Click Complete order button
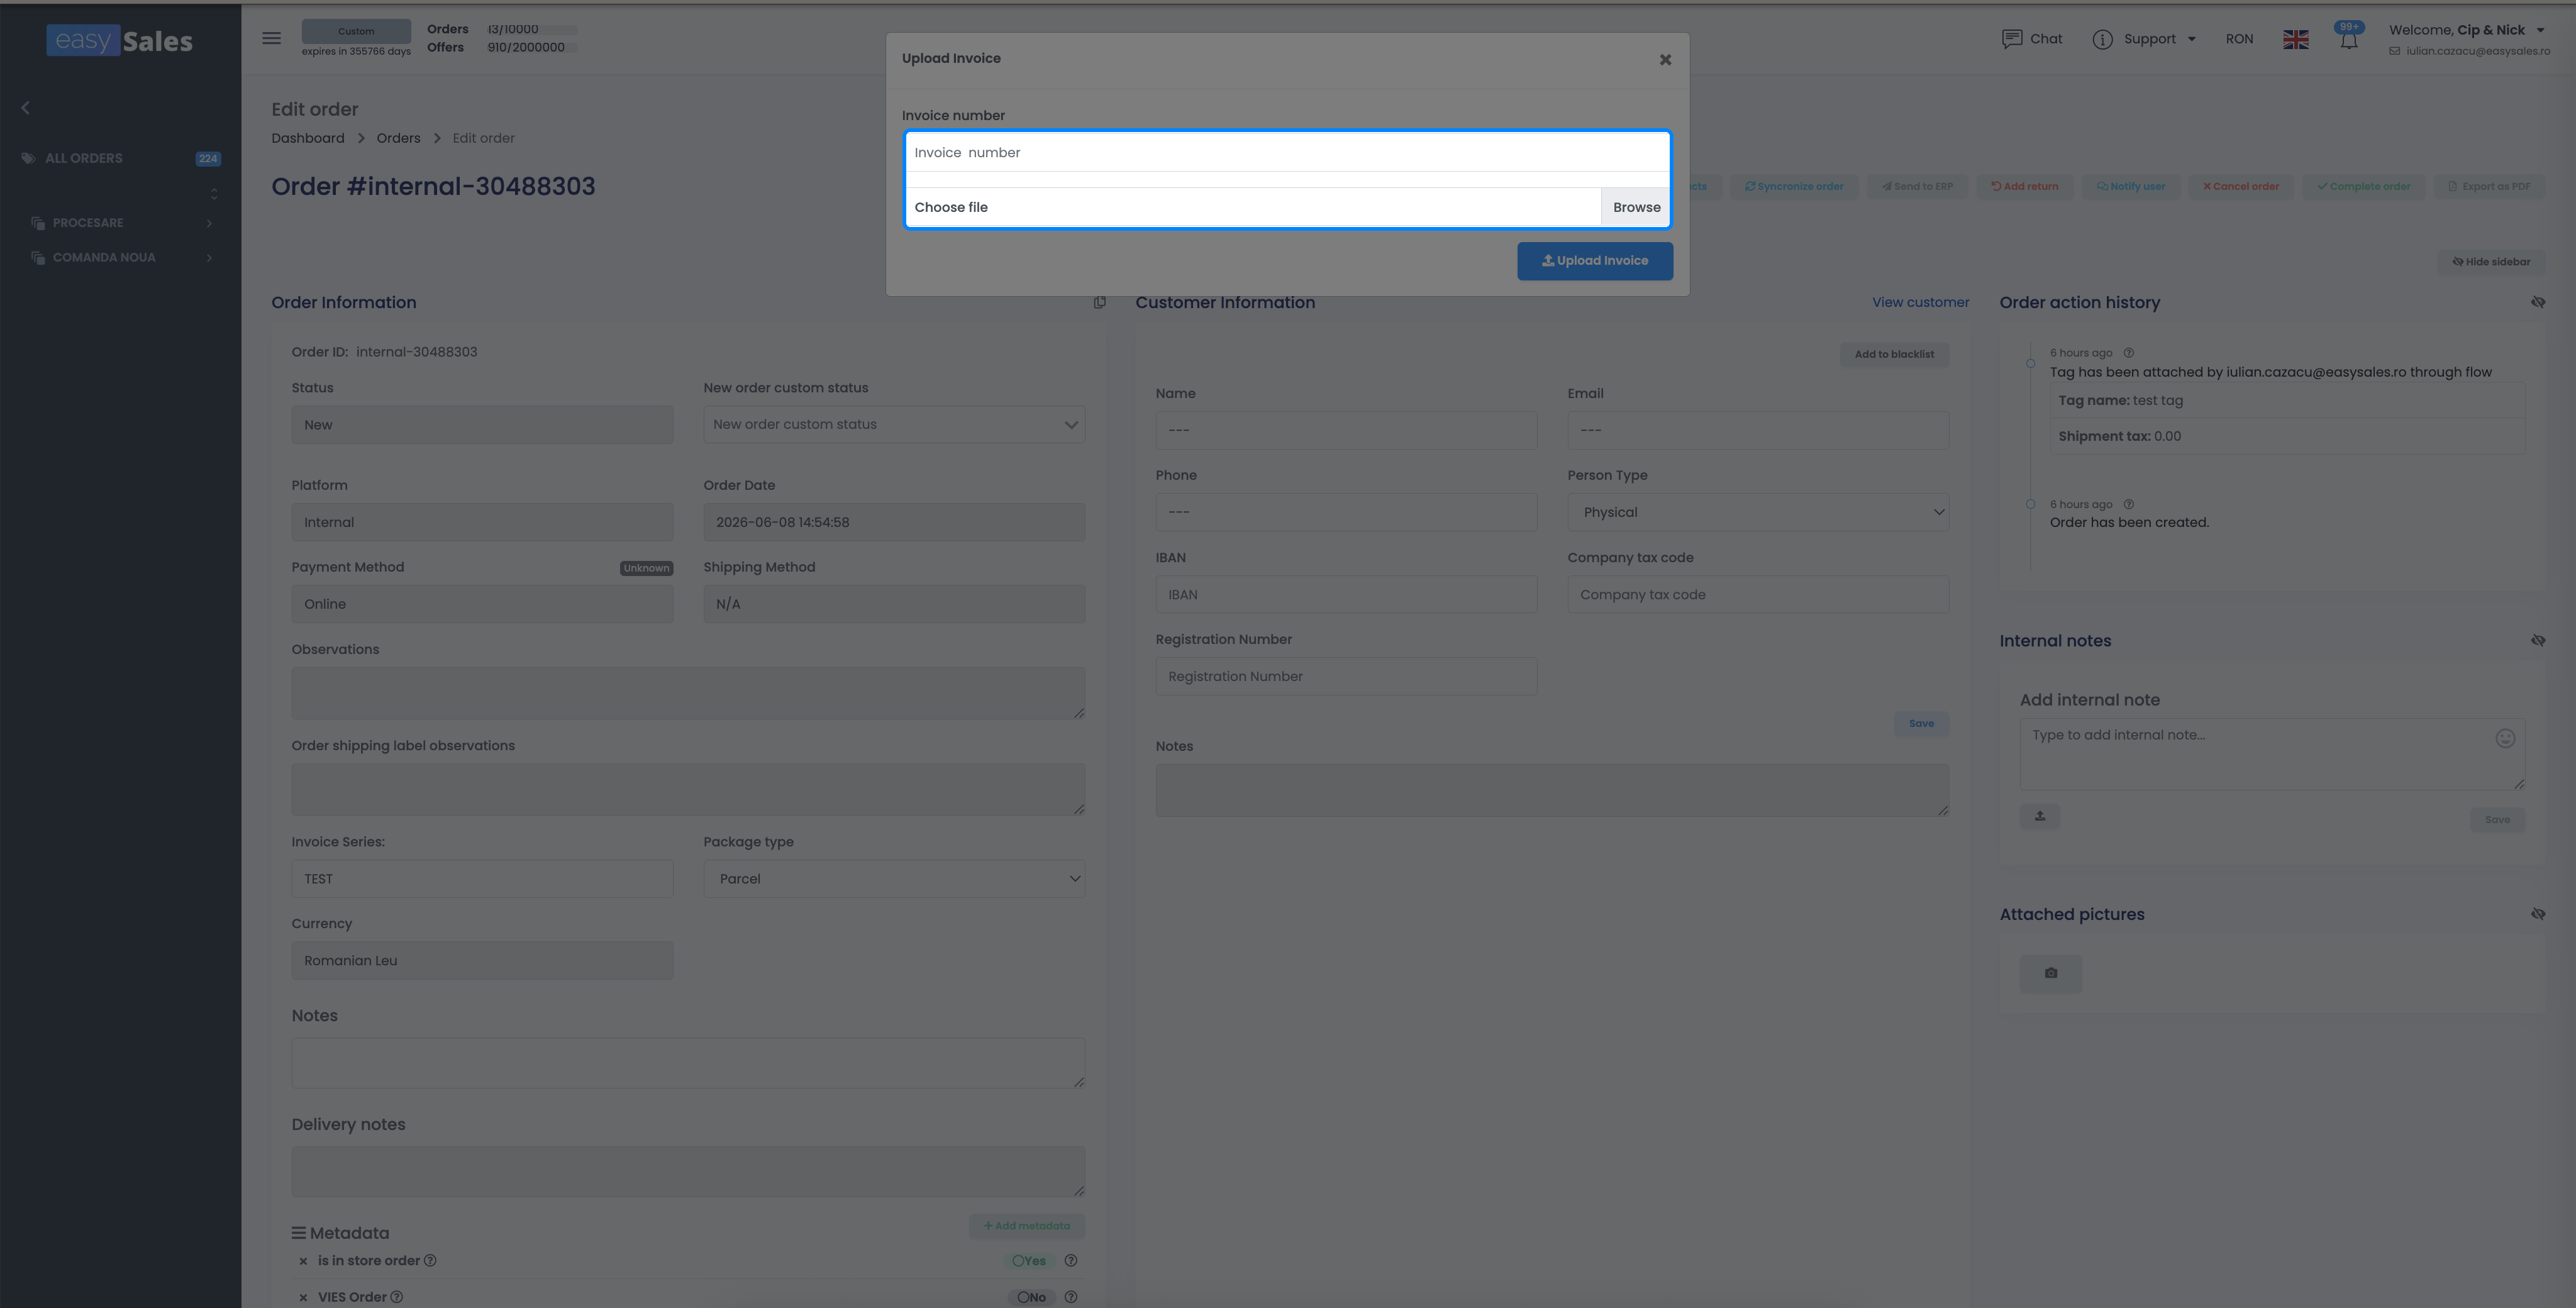This screenshot has height=1308, width=2576. 2363,187
